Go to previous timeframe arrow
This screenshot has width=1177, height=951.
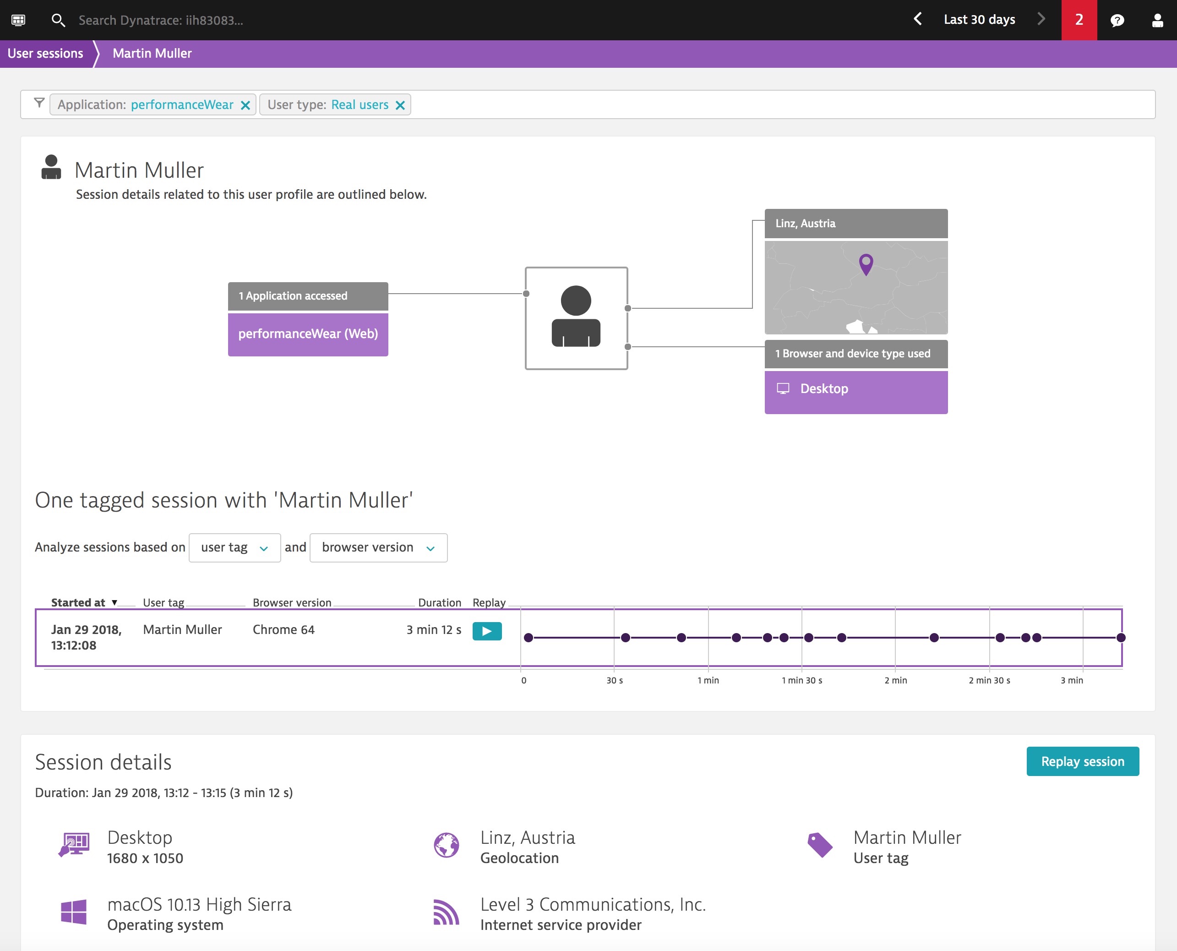(x=918, y=19)
